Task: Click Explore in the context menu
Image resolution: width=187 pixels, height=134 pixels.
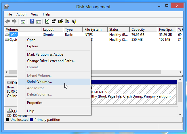Action: (x=33, y=46)
